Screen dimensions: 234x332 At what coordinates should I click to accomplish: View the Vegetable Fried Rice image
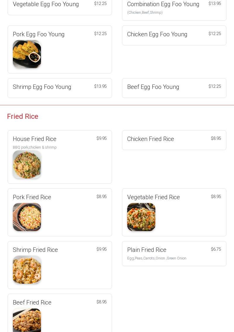pyautogui.click(x=141, y=217)
